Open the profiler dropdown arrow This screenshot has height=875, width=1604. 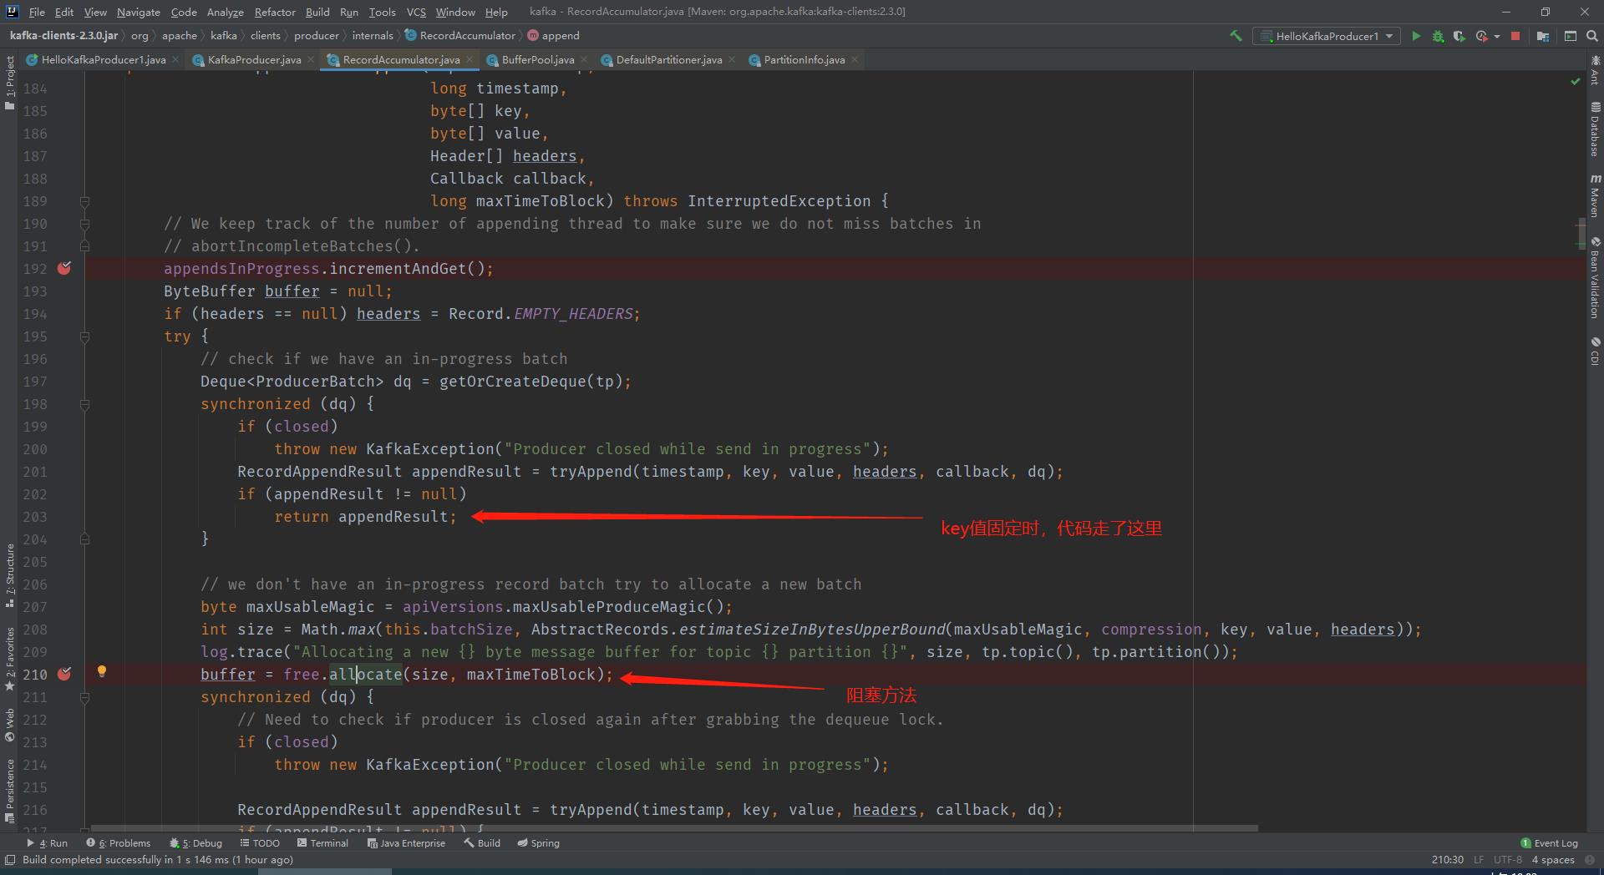pyautogui.click(x=1496, y=36)
